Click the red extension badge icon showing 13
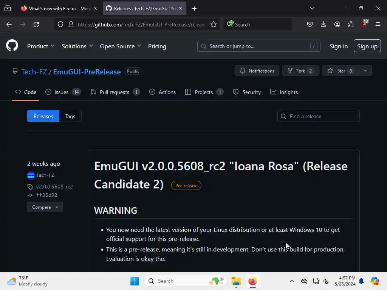 click(x=365, y=23)
